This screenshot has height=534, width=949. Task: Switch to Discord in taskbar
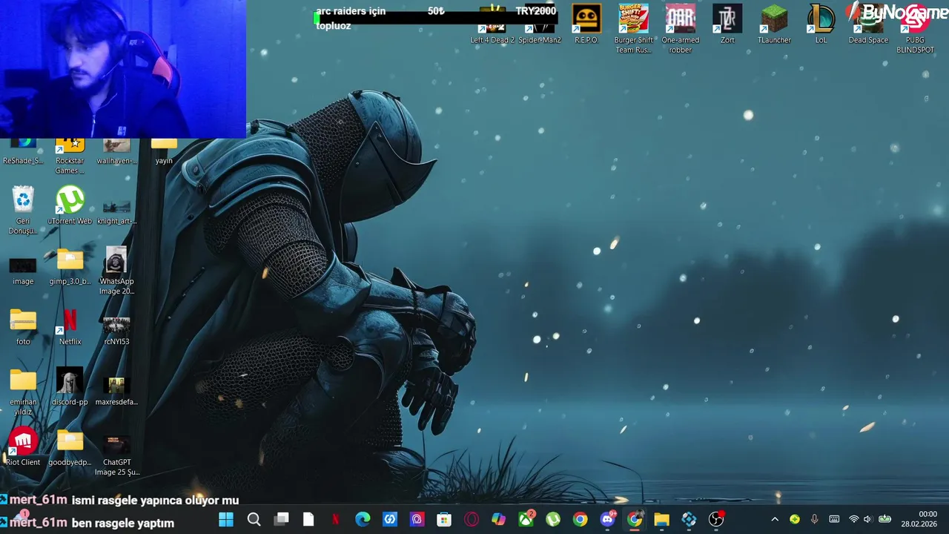(x=607, y=519)
